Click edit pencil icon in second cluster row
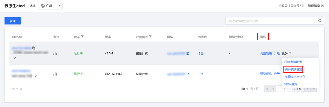329x107 pixels. 36,76
